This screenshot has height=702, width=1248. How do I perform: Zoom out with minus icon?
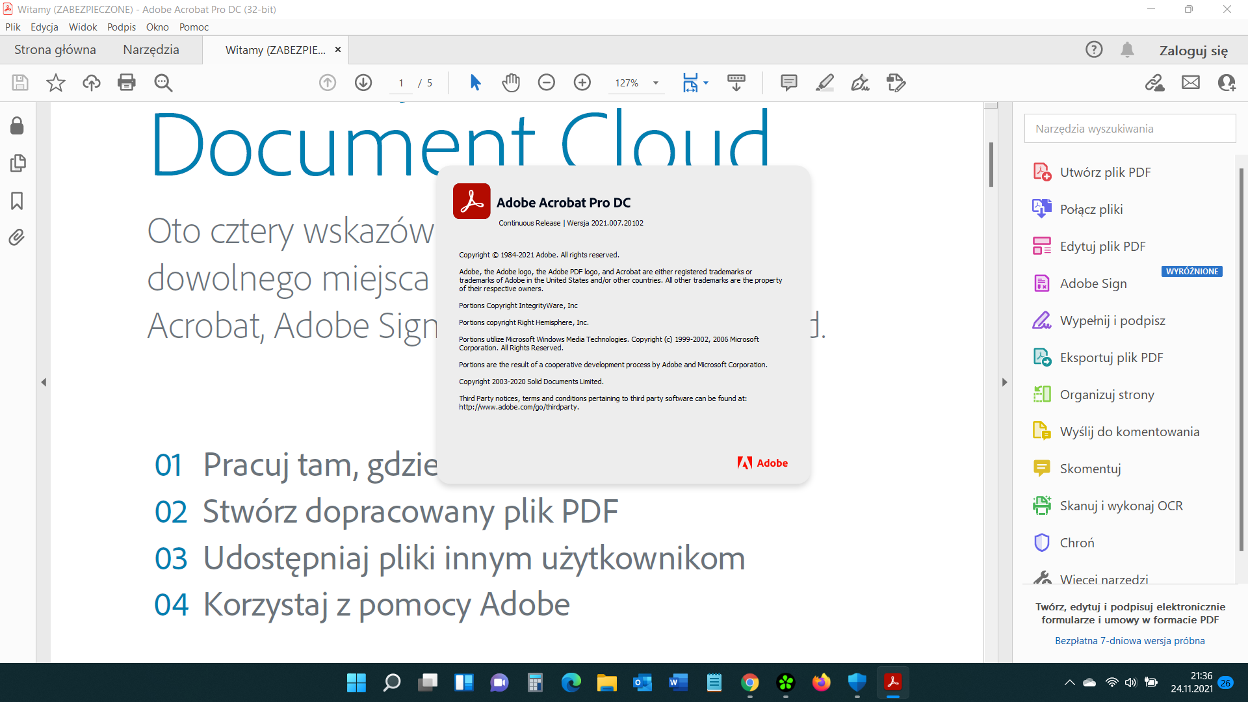pyautogui.click(x=547, y=83)
